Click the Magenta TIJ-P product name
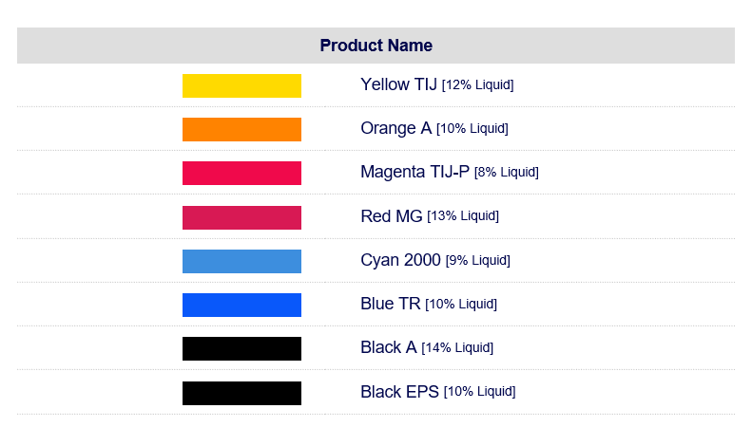Viewport: 752px width, 446px height. click(415, 172)
